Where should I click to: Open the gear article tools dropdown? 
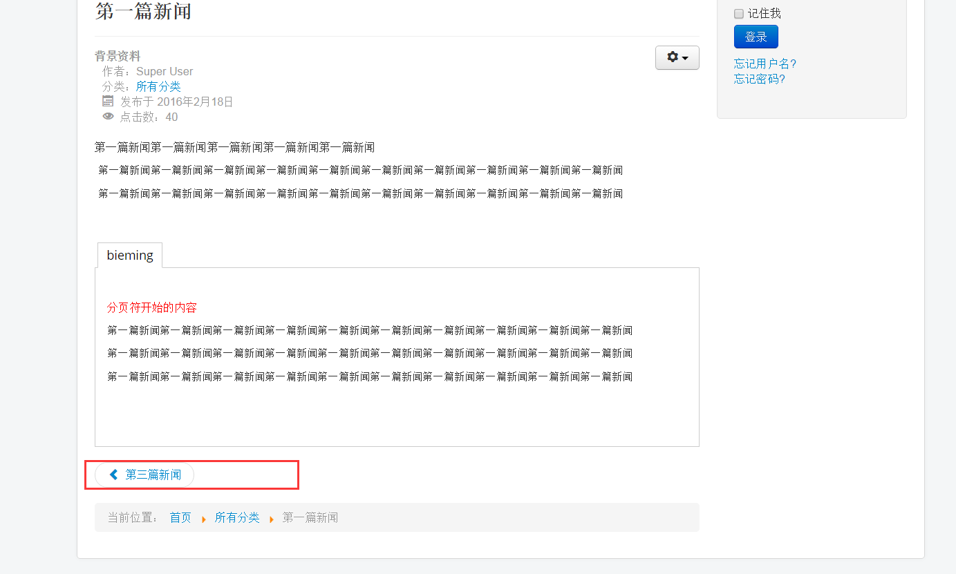(x=677, y=58)
